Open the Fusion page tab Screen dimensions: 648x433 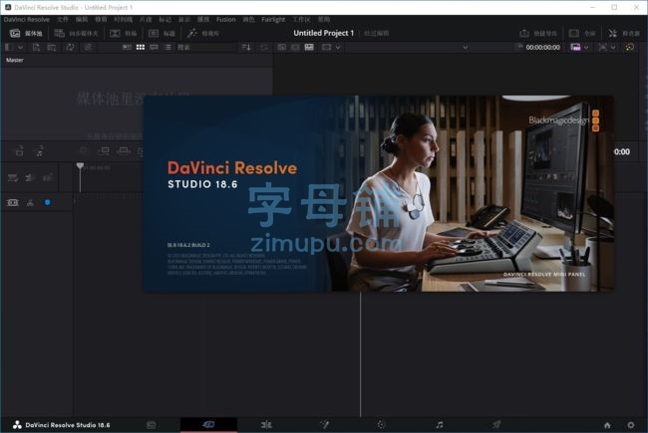click(x=324, y=425)
